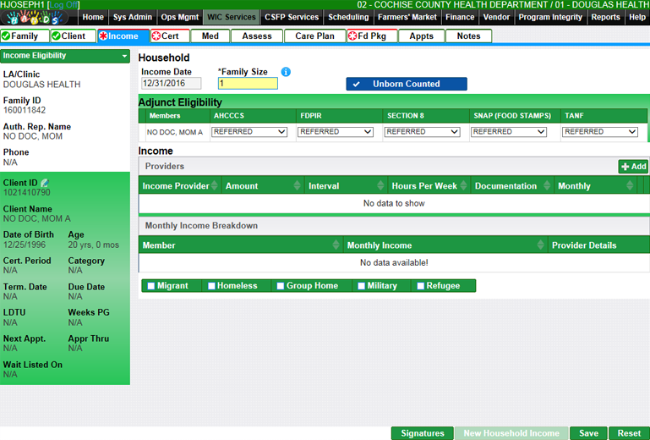Toggle the Unborn Counted button
The height and width of the screenshot is (440, 650).
[406, 84]
